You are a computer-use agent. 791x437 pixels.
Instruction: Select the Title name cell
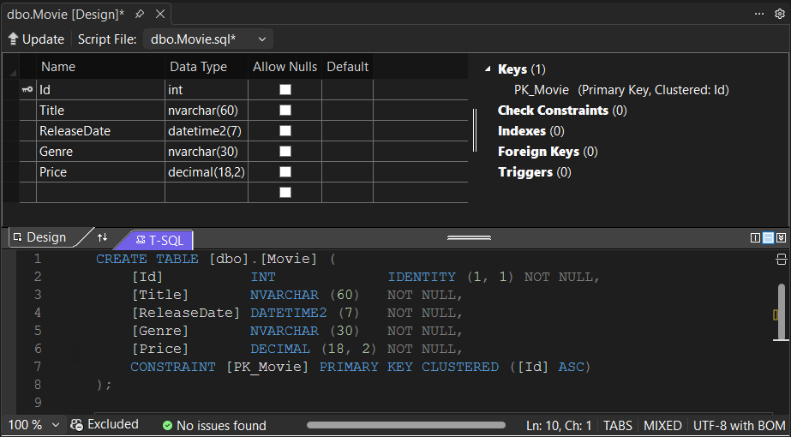(100, 111)
